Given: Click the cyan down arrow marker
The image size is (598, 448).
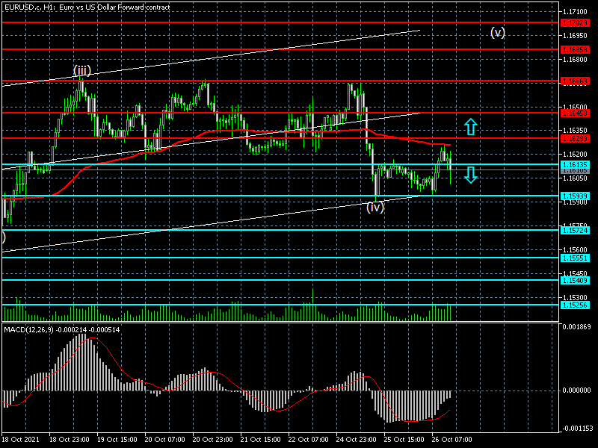Looking at the screenshot, I should 470,175.
